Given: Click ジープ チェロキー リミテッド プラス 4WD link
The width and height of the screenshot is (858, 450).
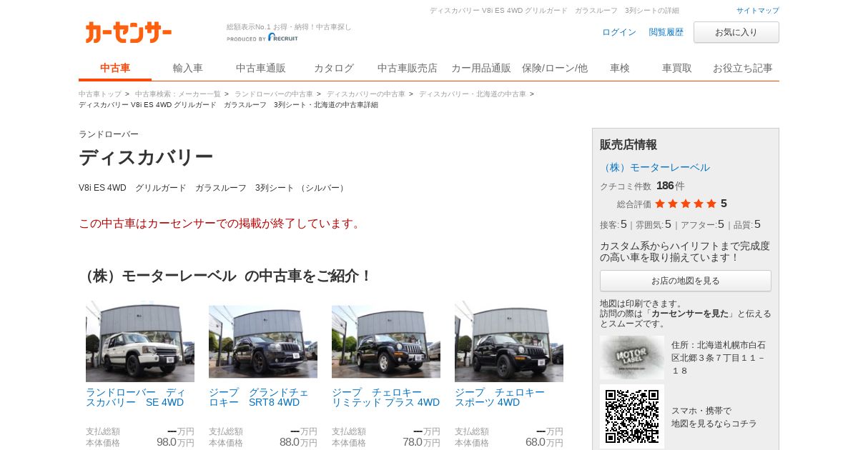Looking at the screenshot, I should click(386, 398).
